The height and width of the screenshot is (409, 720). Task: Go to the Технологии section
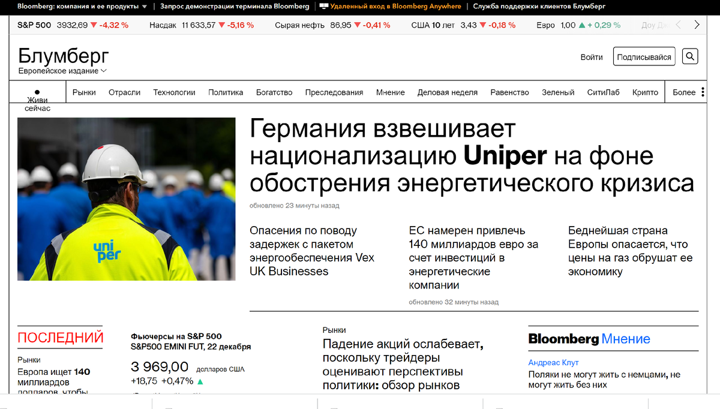click(174, 92)
